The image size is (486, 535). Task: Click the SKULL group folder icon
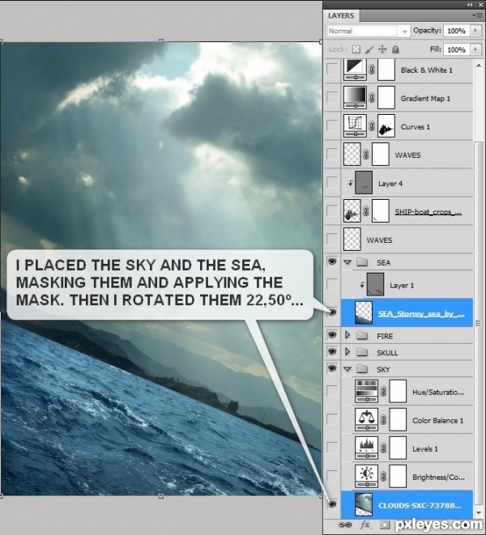click(x=362, y=352)
